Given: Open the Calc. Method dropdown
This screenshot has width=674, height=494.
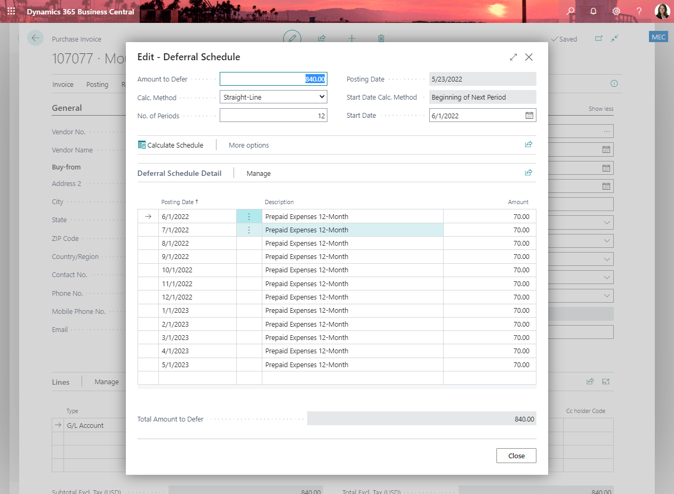Looking at the screenshot, I should click(273, 97).
